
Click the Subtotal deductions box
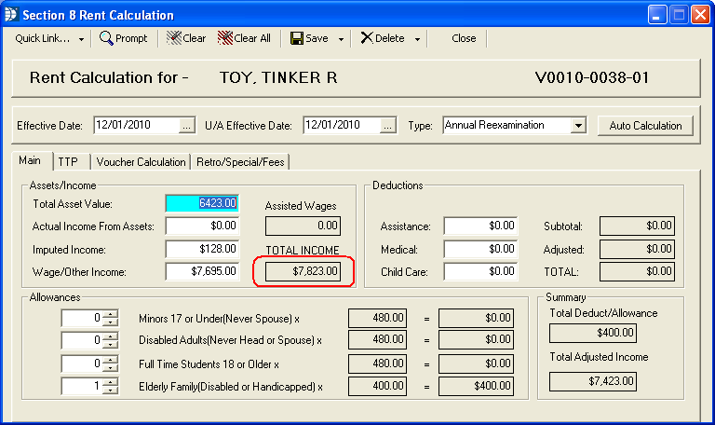pyautogui.click(x=637, y=226)
